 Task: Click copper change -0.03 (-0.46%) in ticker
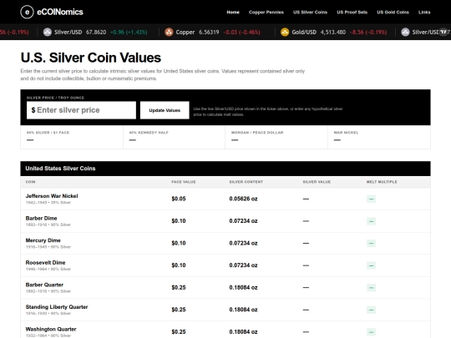241,32
